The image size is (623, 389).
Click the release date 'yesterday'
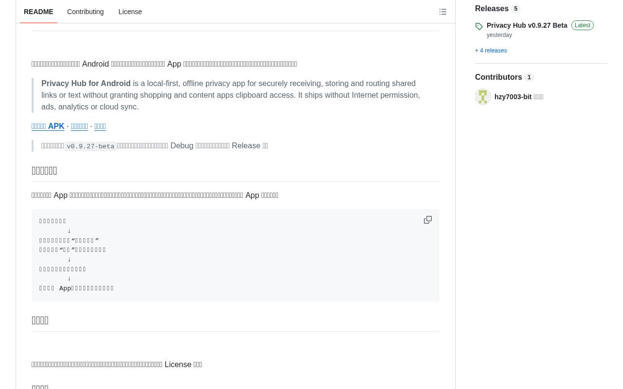click(499, 35)
